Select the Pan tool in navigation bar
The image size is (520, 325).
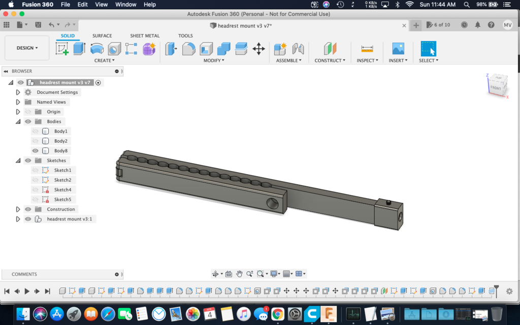coord(239,274)
